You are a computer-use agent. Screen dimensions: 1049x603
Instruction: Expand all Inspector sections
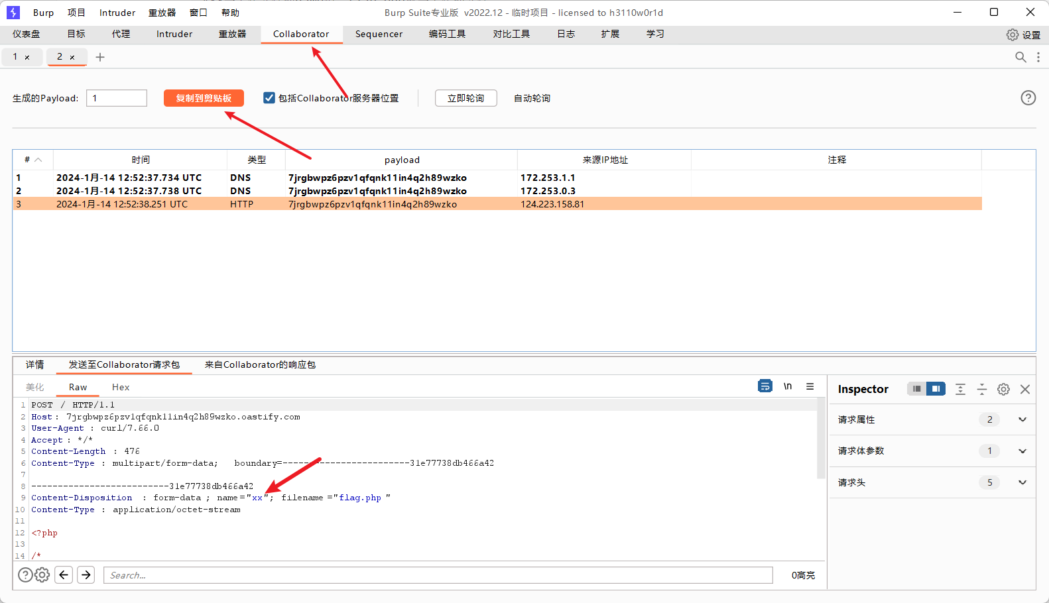click(960, 389)
